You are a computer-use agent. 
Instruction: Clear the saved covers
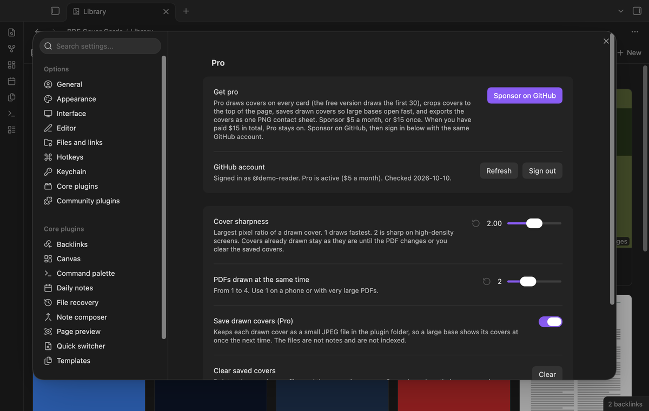(547, 373)
